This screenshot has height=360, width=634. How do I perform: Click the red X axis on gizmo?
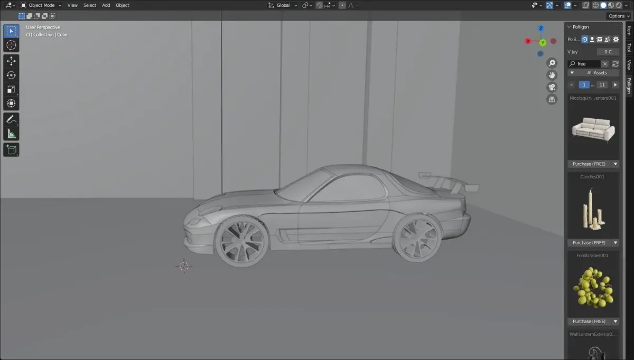coord(528,41)
